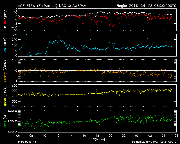Click the yellow 'Speed (km/s)' axis label

click(5, 96)
